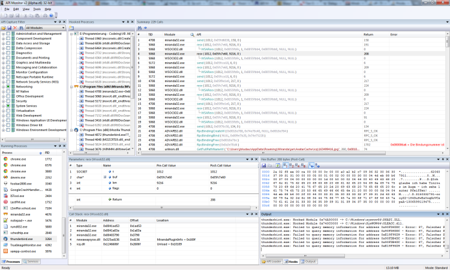
Task: Click big-endian arrow icon in Hex Buffer toolbar
Action: 317,165
